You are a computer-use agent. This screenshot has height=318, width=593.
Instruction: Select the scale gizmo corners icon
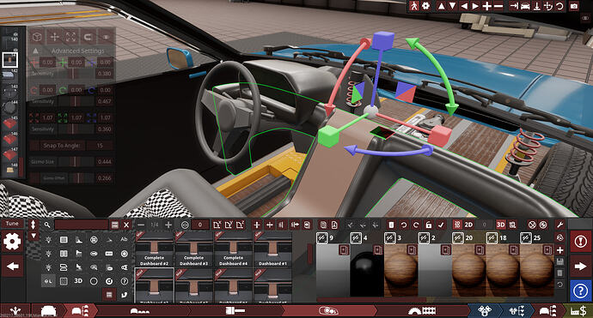[x=70, y=37]
